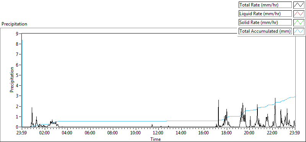Select the Total Accumulated (mm) legend label
This screenshot has height=142, width=306.
click(x=265, y=31)
